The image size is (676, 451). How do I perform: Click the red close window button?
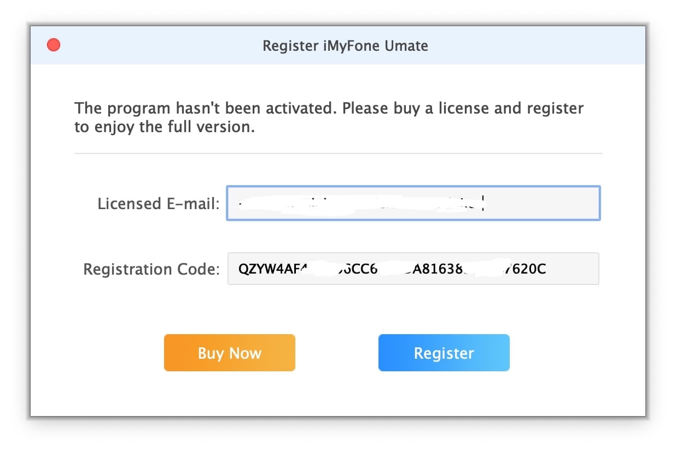pos(54,45)
